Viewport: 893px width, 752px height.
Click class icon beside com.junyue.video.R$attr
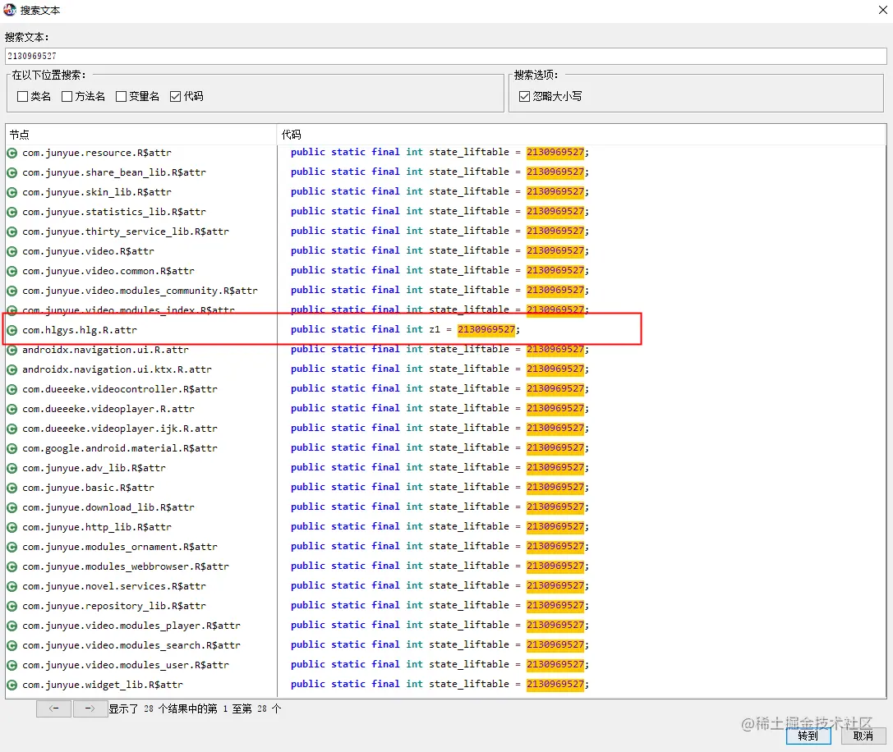pos(12,251)
